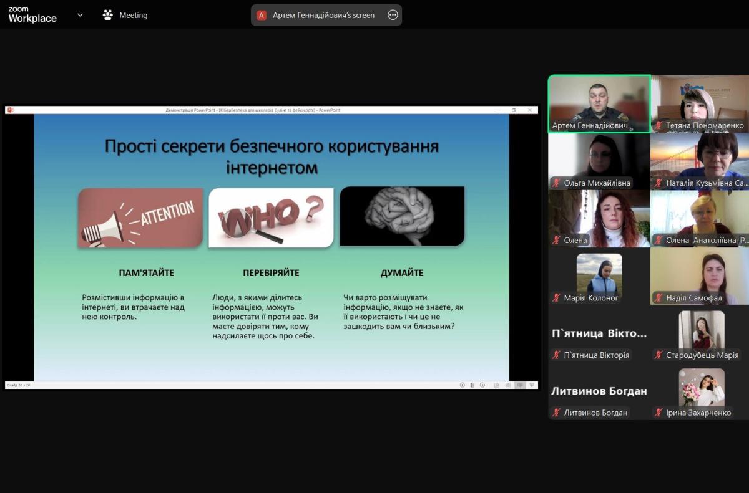Go to previous slide in PowerPoint status bar
The height and width of the screenshot is (493, 749).
point(463,385)
